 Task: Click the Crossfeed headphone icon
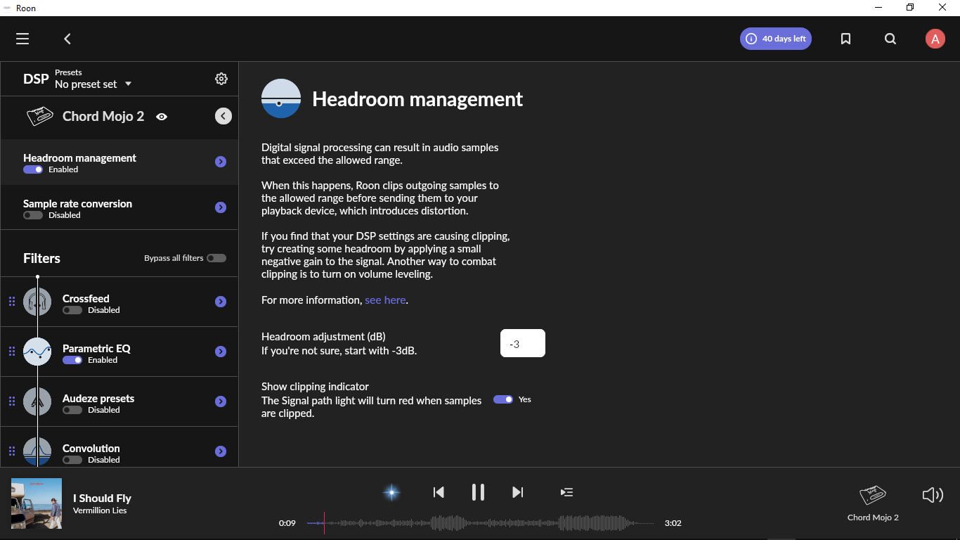pyautogui.click(x=37, y=302)
